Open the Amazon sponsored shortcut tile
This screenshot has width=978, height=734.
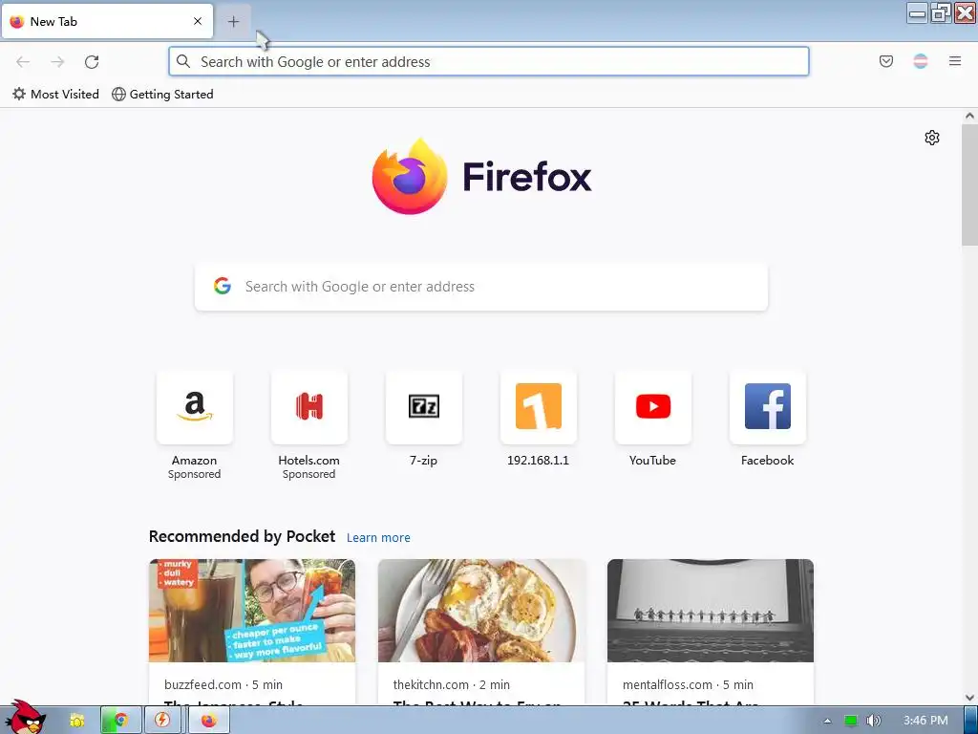195,407
